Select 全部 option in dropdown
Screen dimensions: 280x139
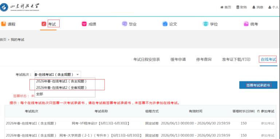pyautogui.click(x=65, y=94)
